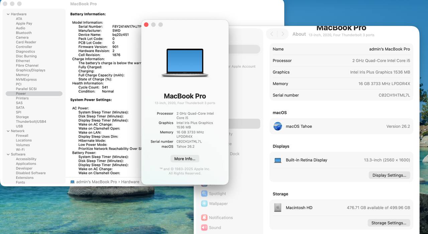
Task: Select USB in Hardware list
Action: (19, 126)
